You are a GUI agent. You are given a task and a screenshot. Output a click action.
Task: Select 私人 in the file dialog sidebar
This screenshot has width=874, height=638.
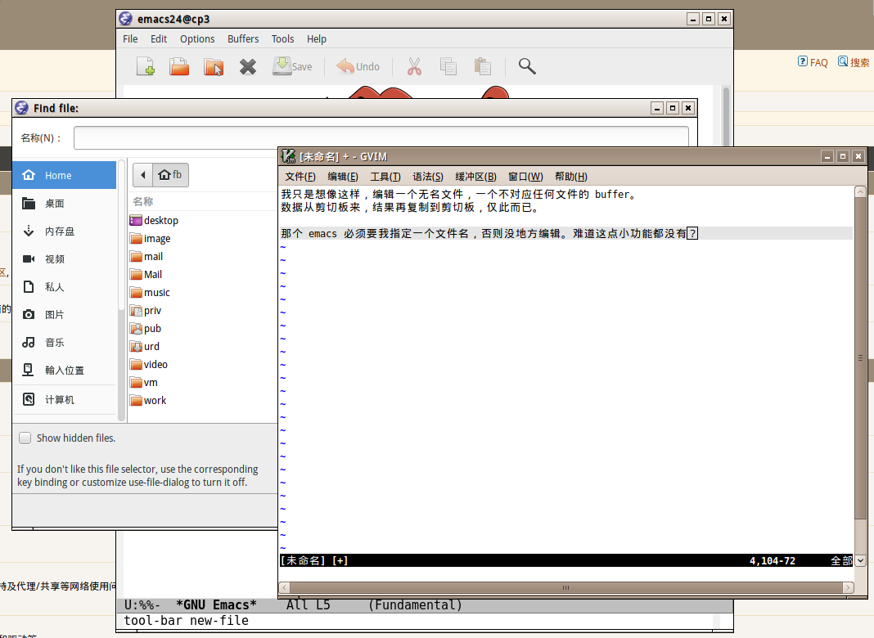[x=65, y=287]
